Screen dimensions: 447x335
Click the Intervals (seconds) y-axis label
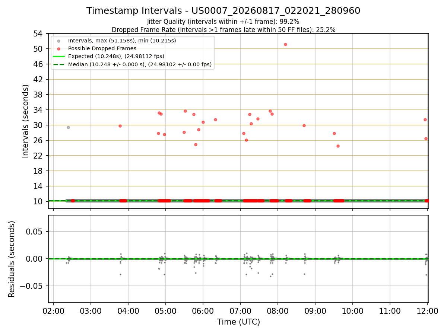[x=25, y=121]
